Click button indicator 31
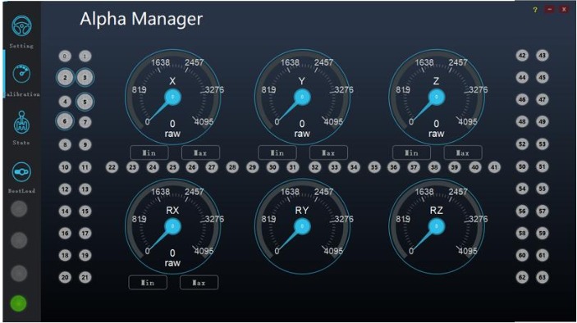This screenshot has height=323, width=577. point(292,167)
